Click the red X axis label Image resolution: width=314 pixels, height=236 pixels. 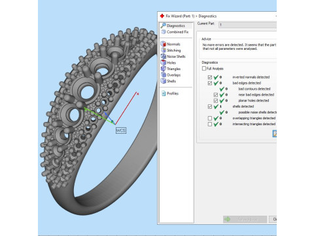coord(138,94)
